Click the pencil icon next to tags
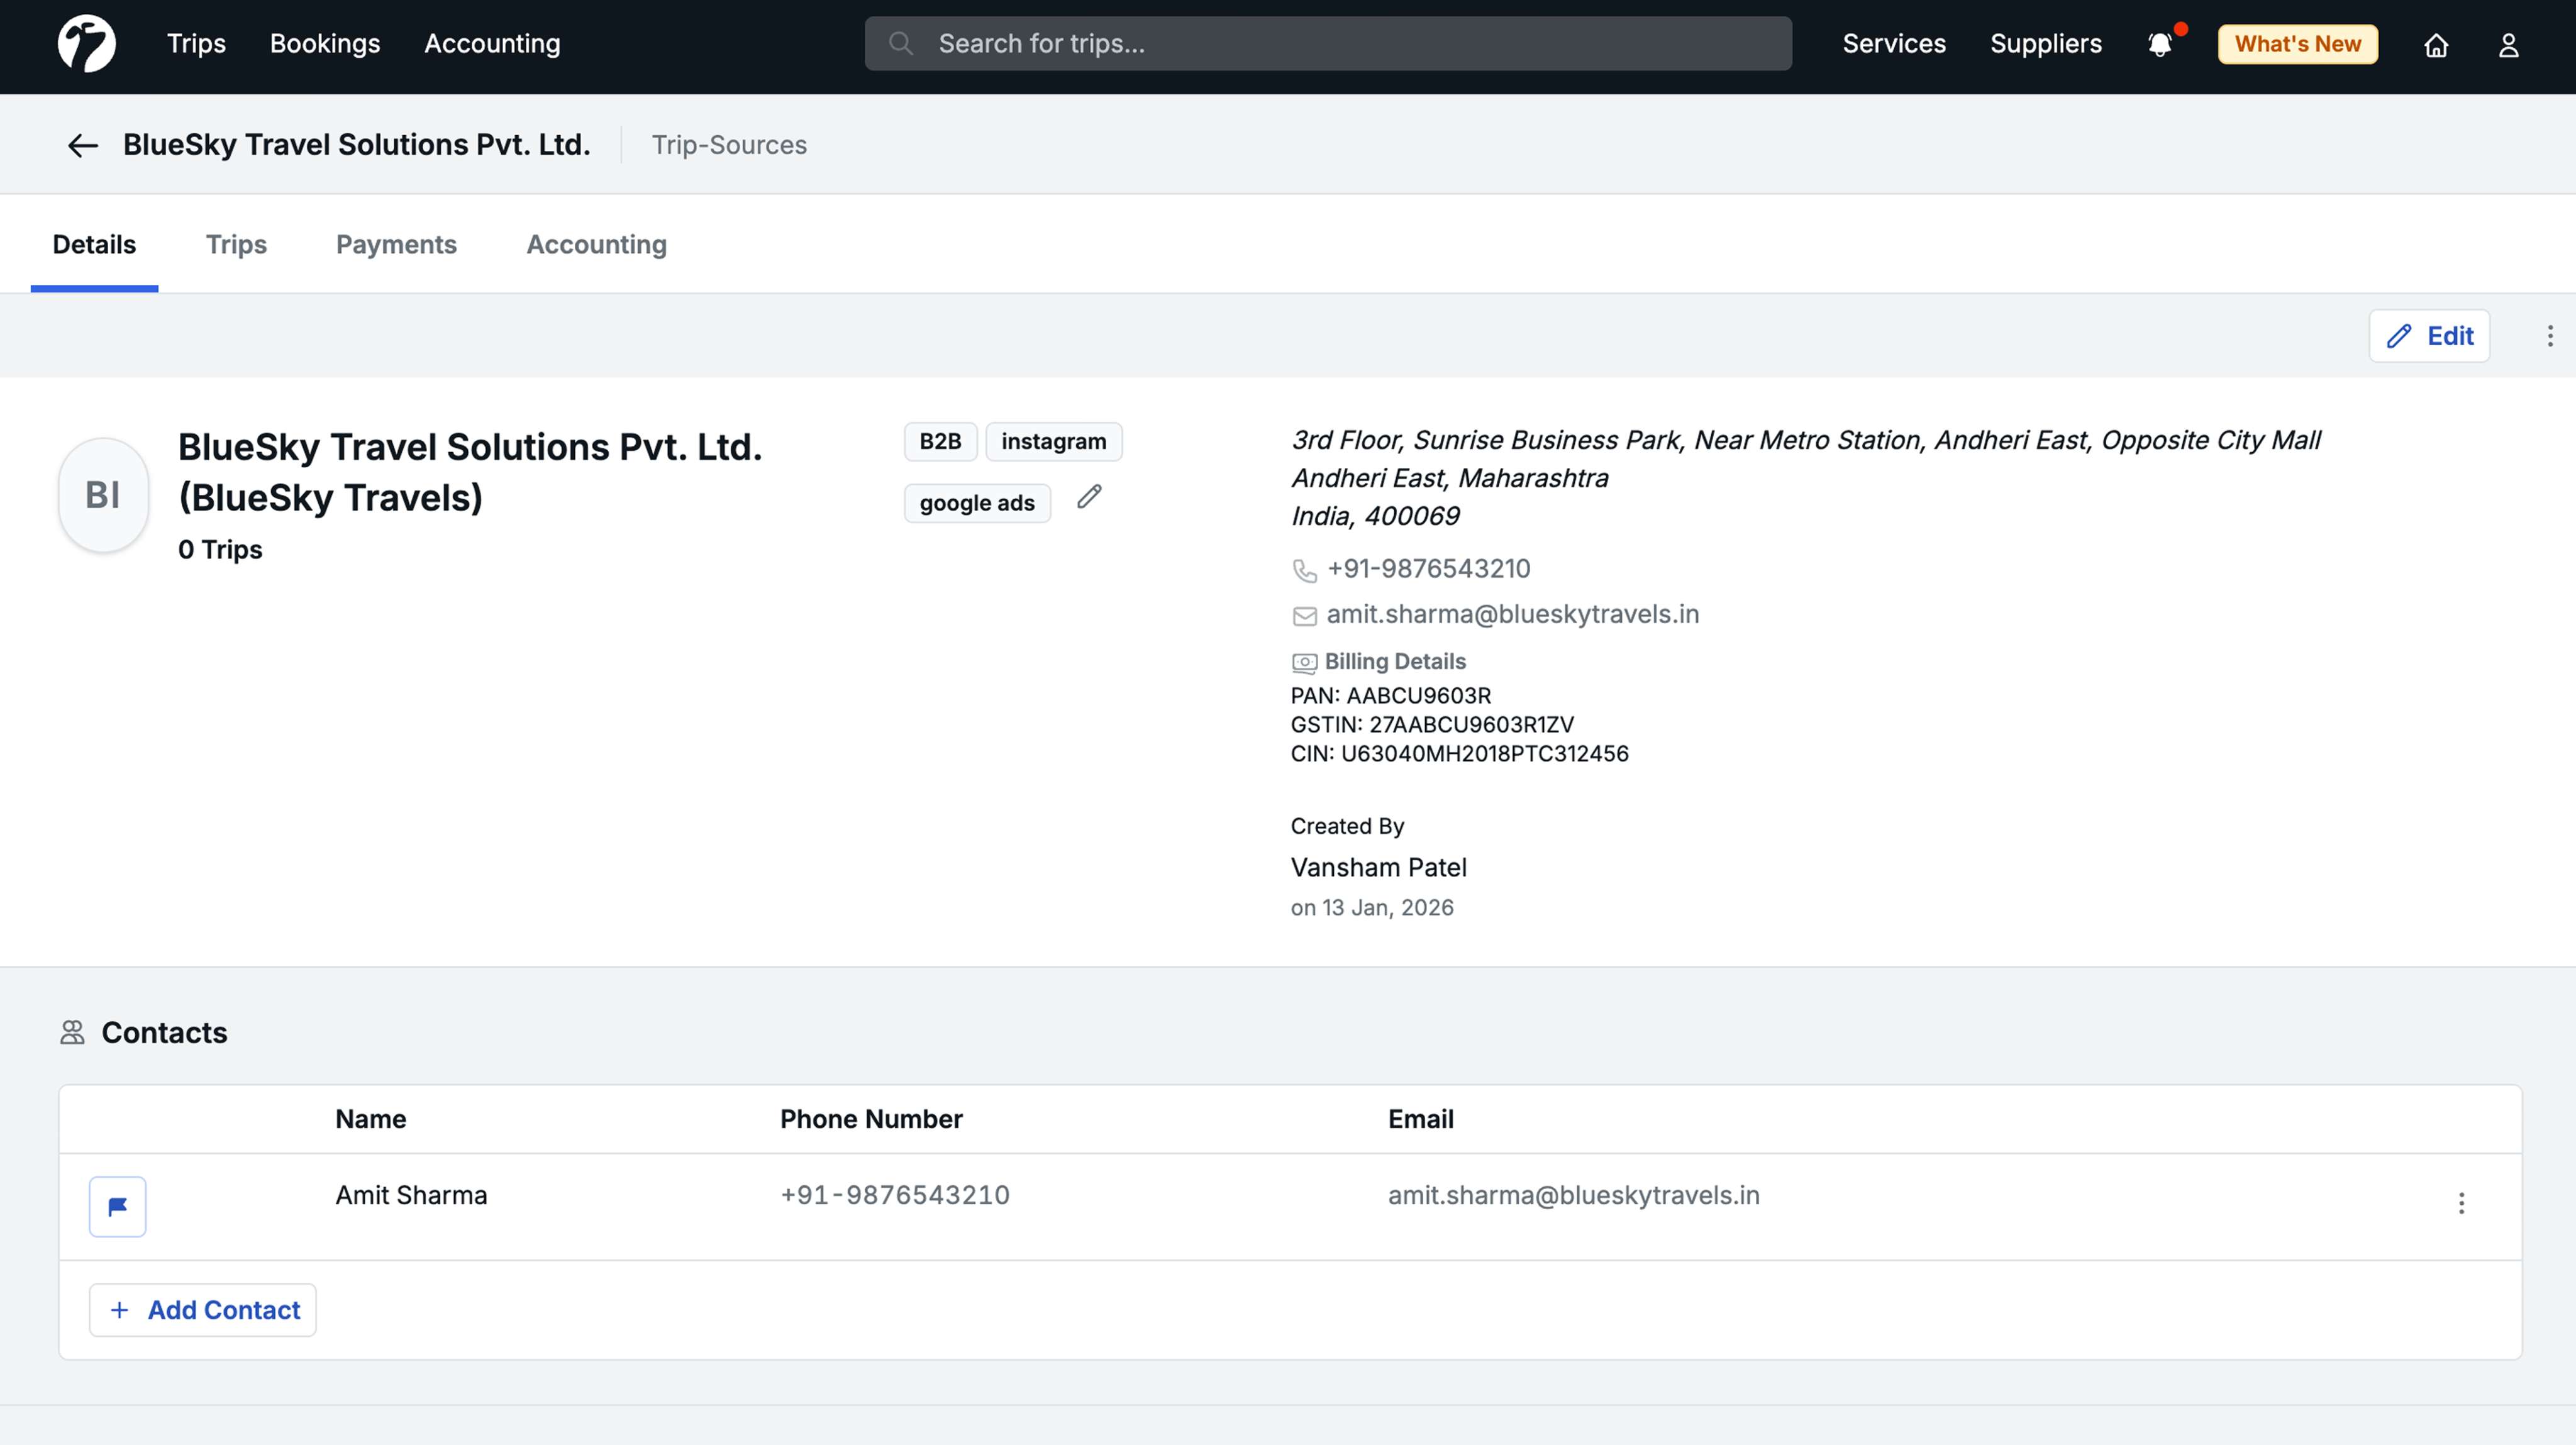The image size is (2576, 1445). [1089, 497]
